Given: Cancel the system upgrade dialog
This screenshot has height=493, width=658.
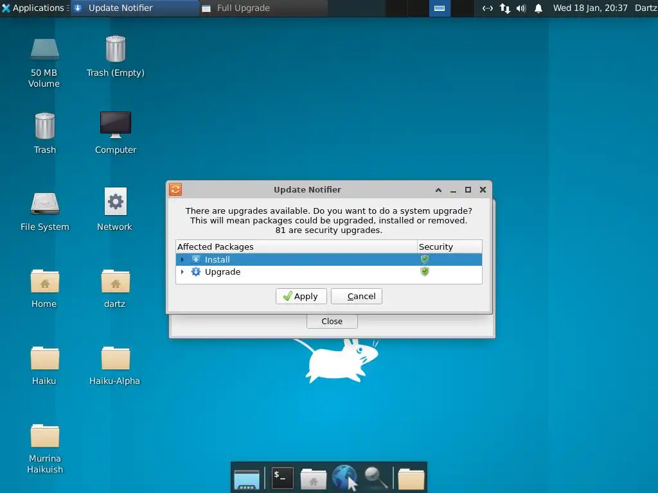Looking at the screenshot, I should [x=357, y=297].
